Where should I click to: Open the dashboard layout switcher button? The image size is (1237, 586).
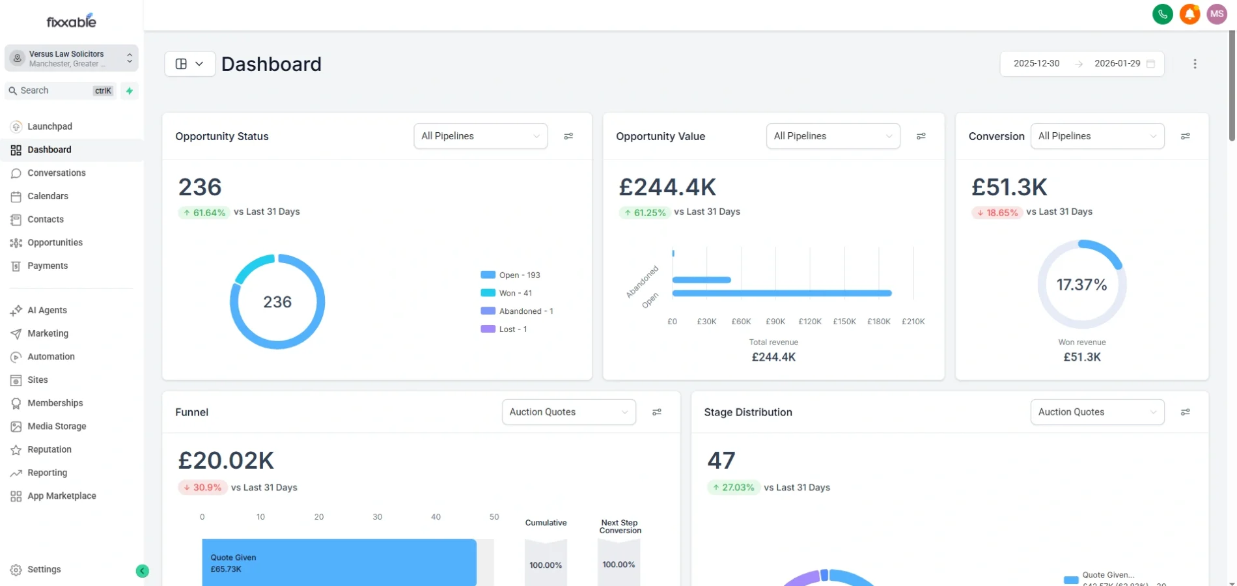(x=189, y=64)
